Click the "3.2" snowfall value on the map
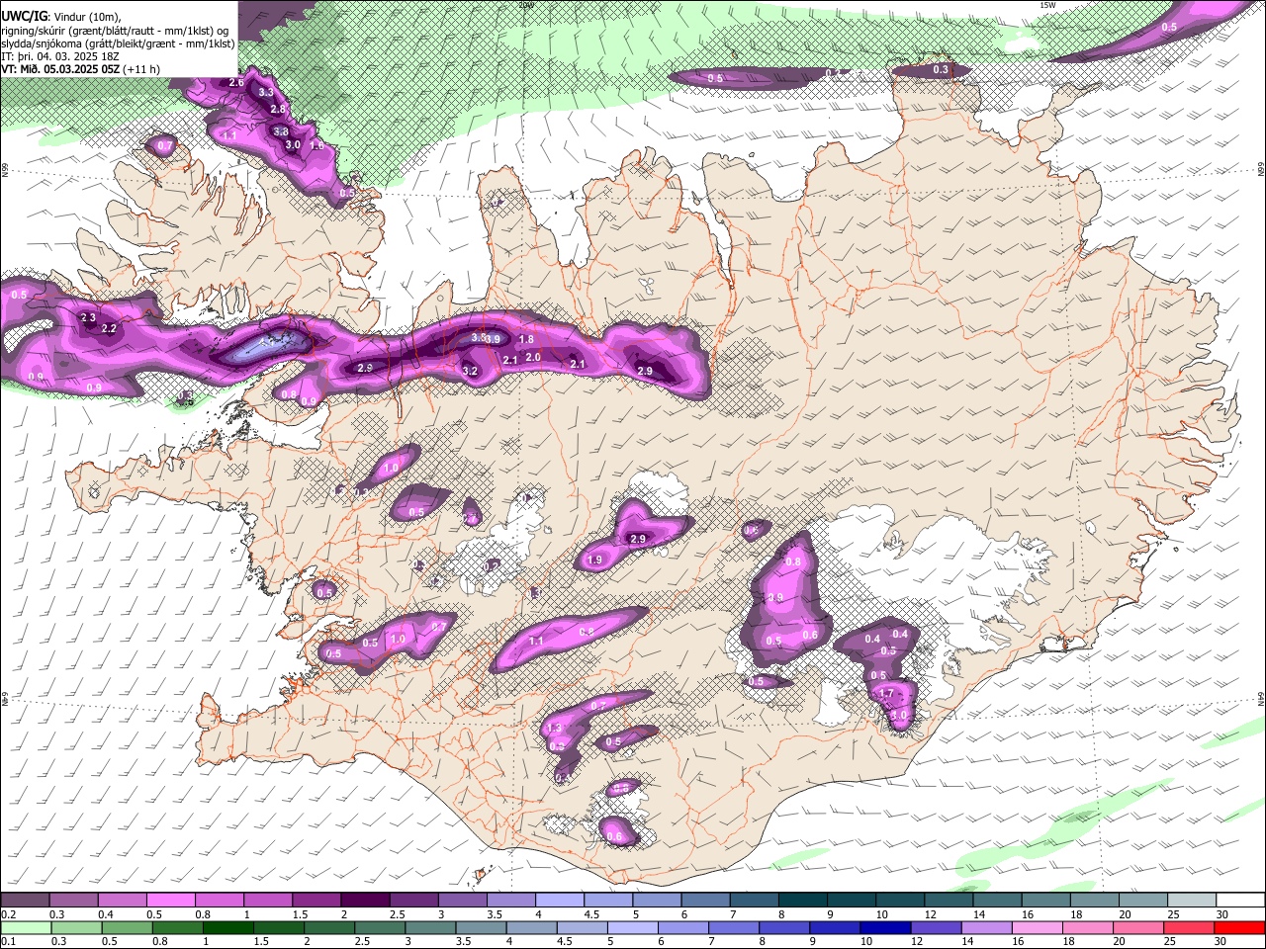Screen dimensions: 1266x949 pos(471,372)
